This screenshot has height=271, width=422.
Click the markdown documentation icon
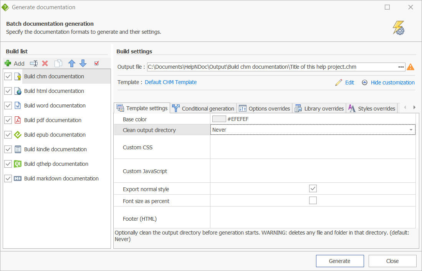pos(18,178)
